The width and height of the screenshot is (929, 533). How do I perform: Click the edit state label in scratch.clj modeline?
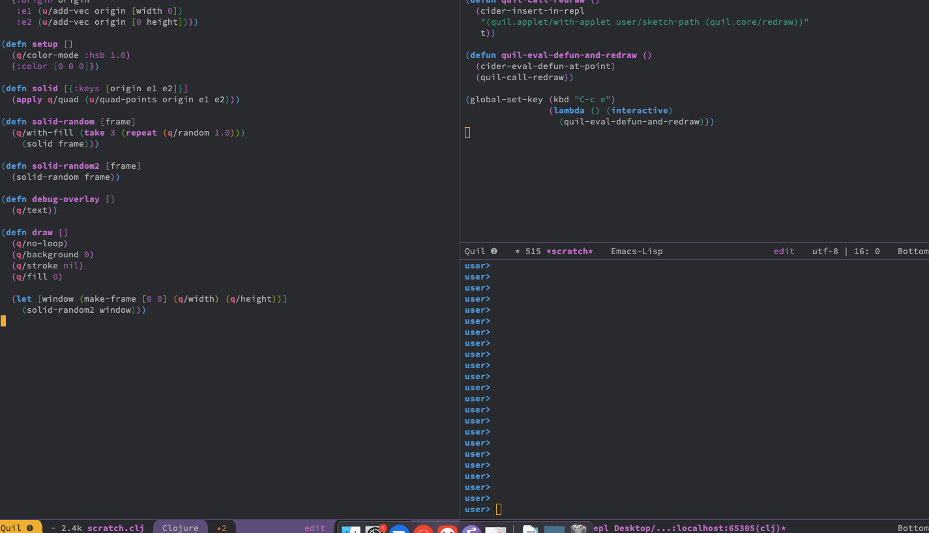[x=314, y=528]
